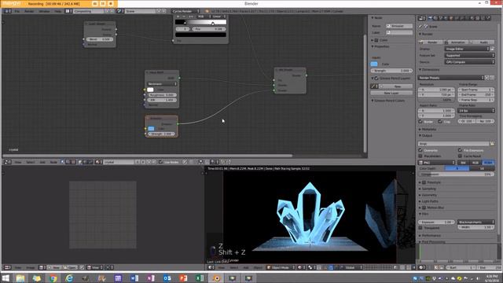Open the Scene properties tab icon
503x283 pixels.
coord(441,18)
